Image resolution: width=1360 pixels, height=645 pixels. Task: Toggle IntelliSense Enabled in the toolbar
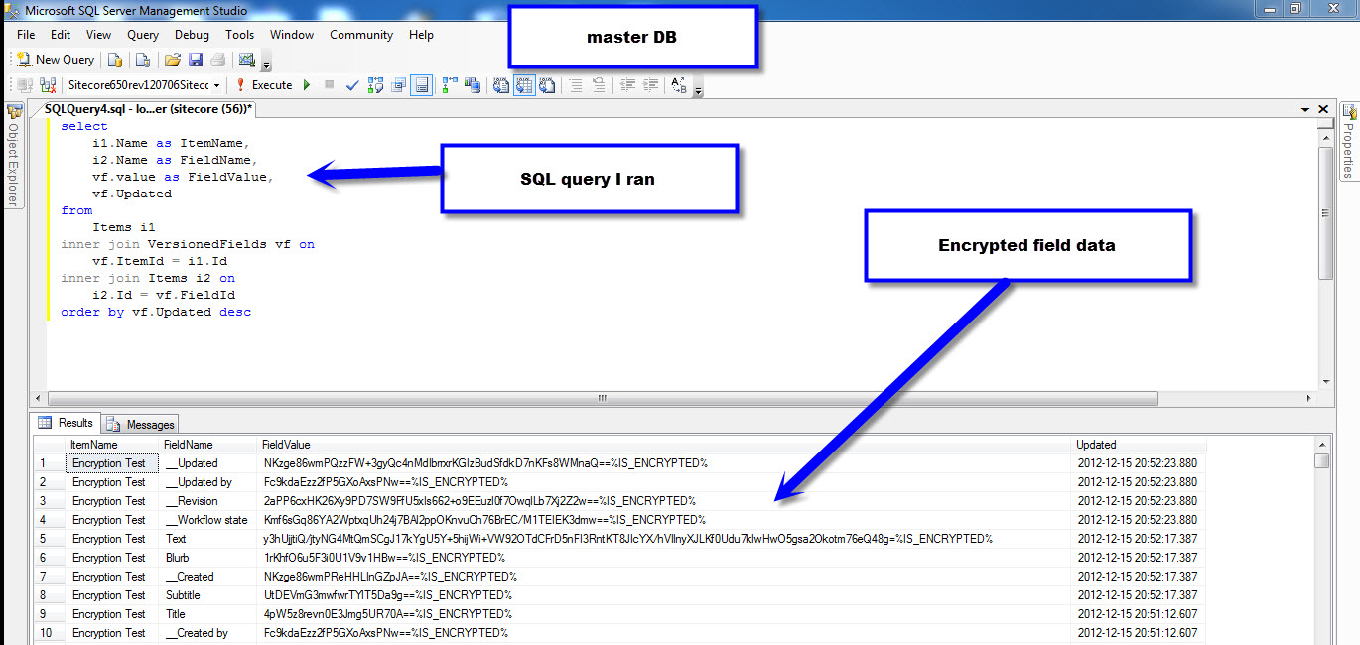coord(422,85)
